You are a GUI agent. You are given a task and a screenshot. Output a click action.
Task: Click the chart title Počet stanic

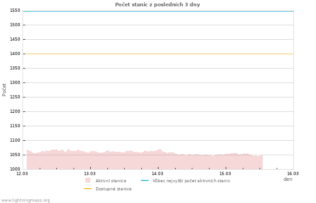pos(158,5)
